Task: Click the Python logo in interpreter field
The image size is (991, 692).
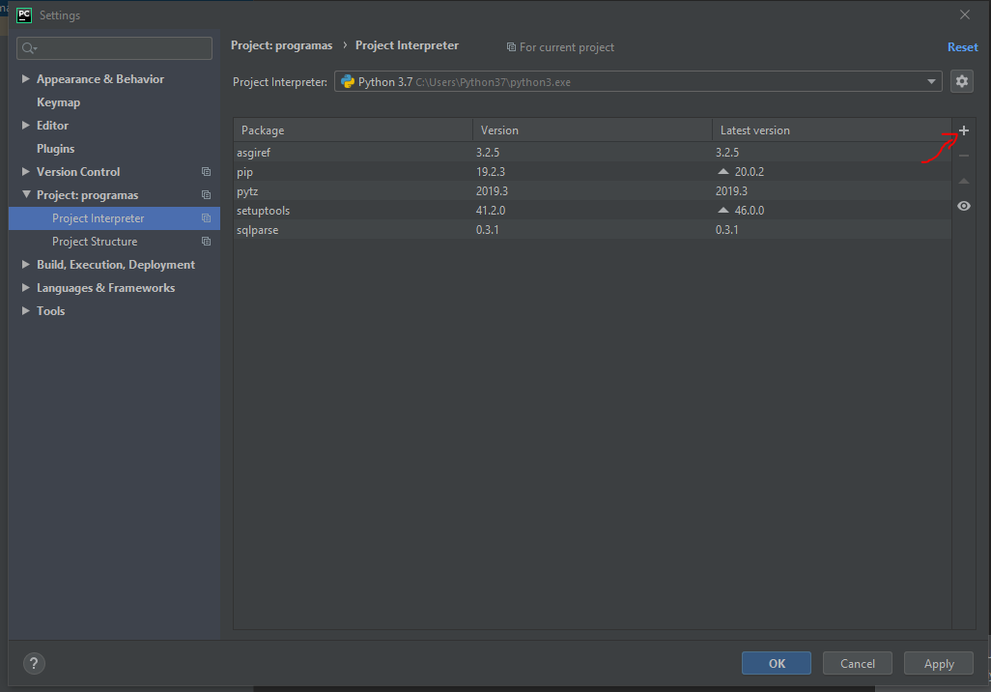Action: (348, 81)
